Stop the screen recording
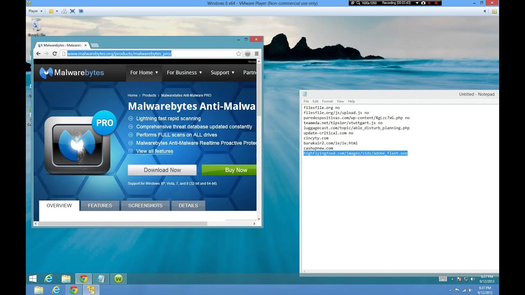Viewport: 525px width, 295px height. [x=437, y=3]
